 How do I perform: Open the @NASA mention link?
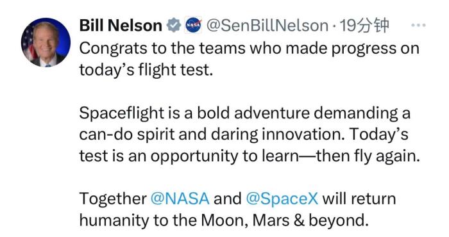pyautogui.click(x=180, y=198)
